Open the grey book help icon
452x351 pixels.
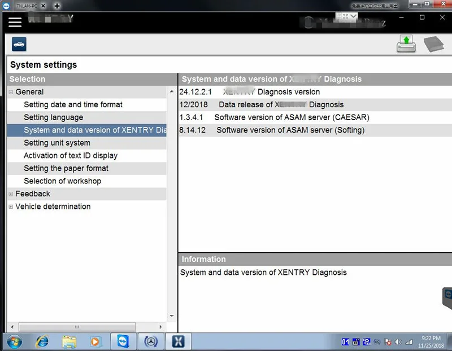433,44
